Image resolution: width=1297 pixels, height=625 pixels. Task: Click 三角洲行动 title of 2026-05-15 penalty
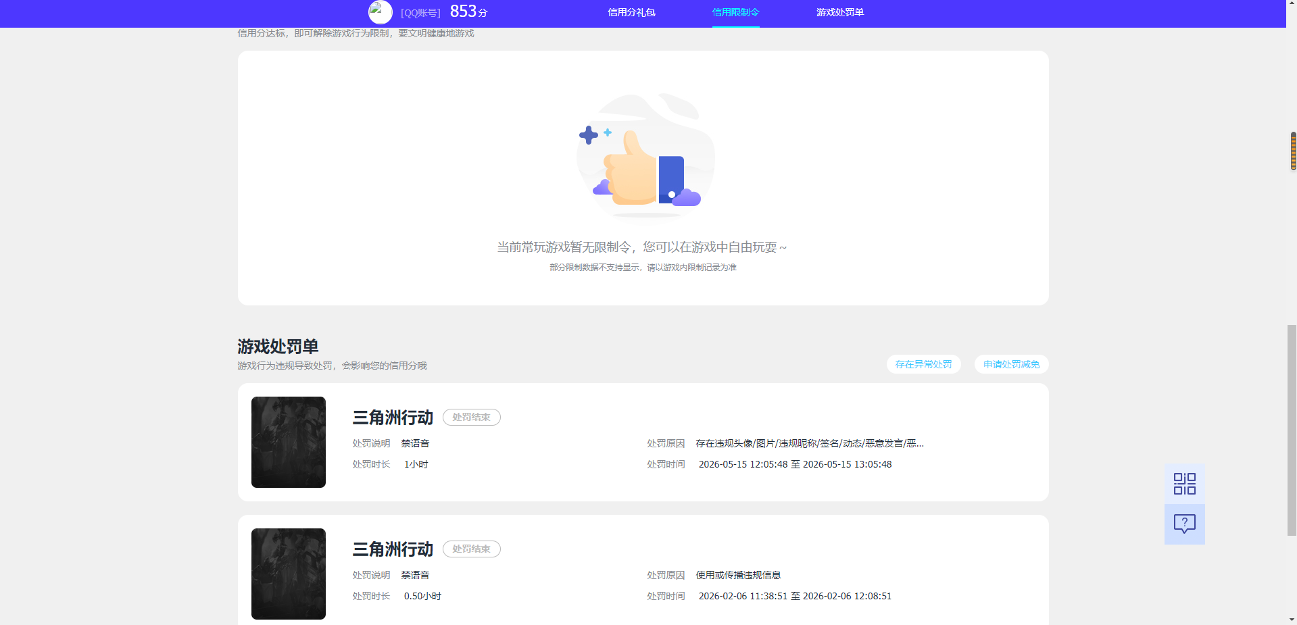click(393, 418)
